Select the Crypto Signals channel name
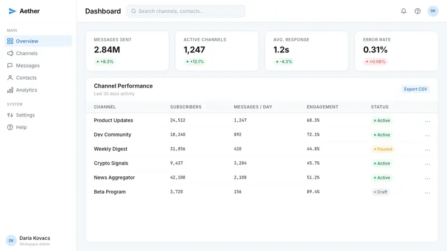This screenshot has width=447, height=251. (111, 163)
